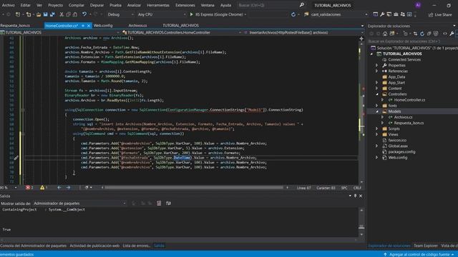Open the TUTORIAL_ARCHIVOS project properties tab
Viewport: 458px width, 257px height.
coord(180,26)
